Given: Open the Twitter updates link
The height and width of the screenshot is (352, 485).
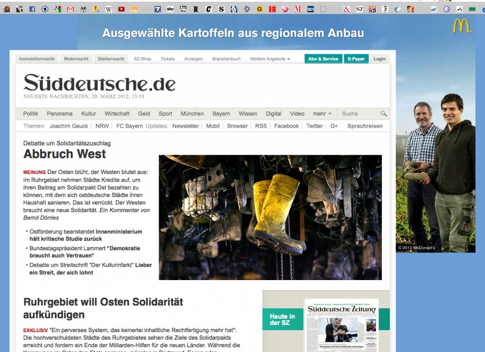Looking at the screenshot, I should click(x=314, y=126).
